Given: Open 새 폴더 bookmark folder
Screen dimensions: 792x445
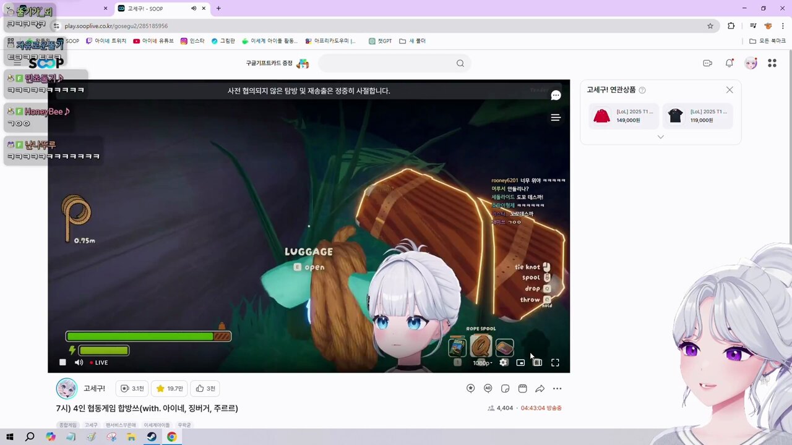Looking at the screenshot, I should pos(413,41).
